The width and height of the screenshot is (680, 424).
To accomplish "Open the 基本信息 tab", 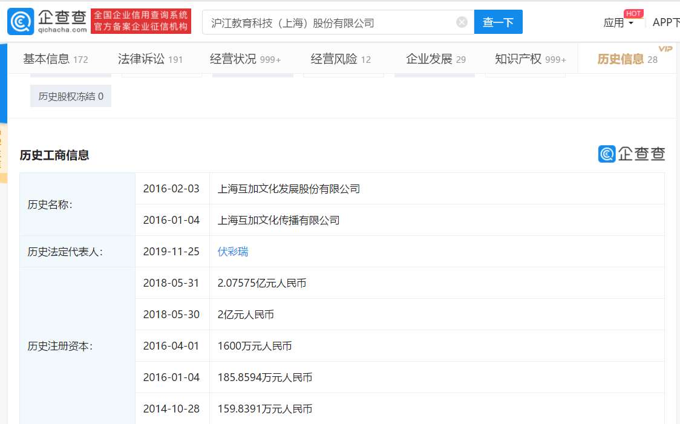I will click(56, 59).
